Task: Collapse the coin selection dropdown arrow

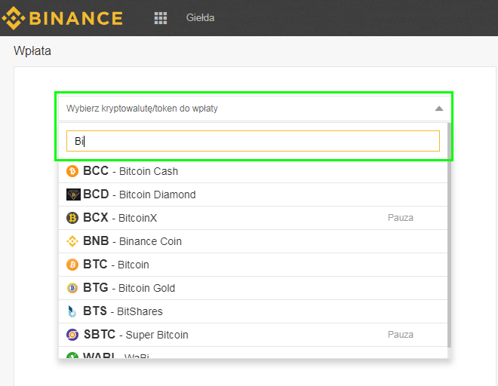Action: pos(439,109)
